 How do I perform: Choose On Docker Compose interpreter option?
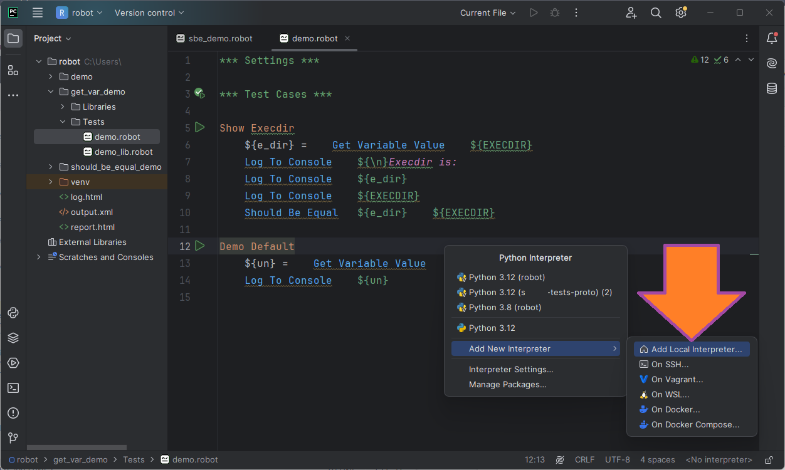click(x=692, y=424)
